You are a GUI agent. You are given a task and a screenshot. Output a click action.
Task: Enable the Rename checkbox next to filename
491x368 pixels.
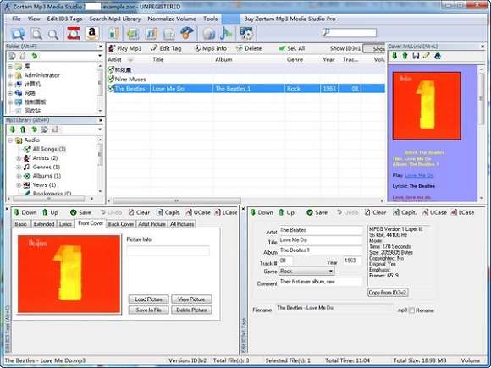point(411,310)
